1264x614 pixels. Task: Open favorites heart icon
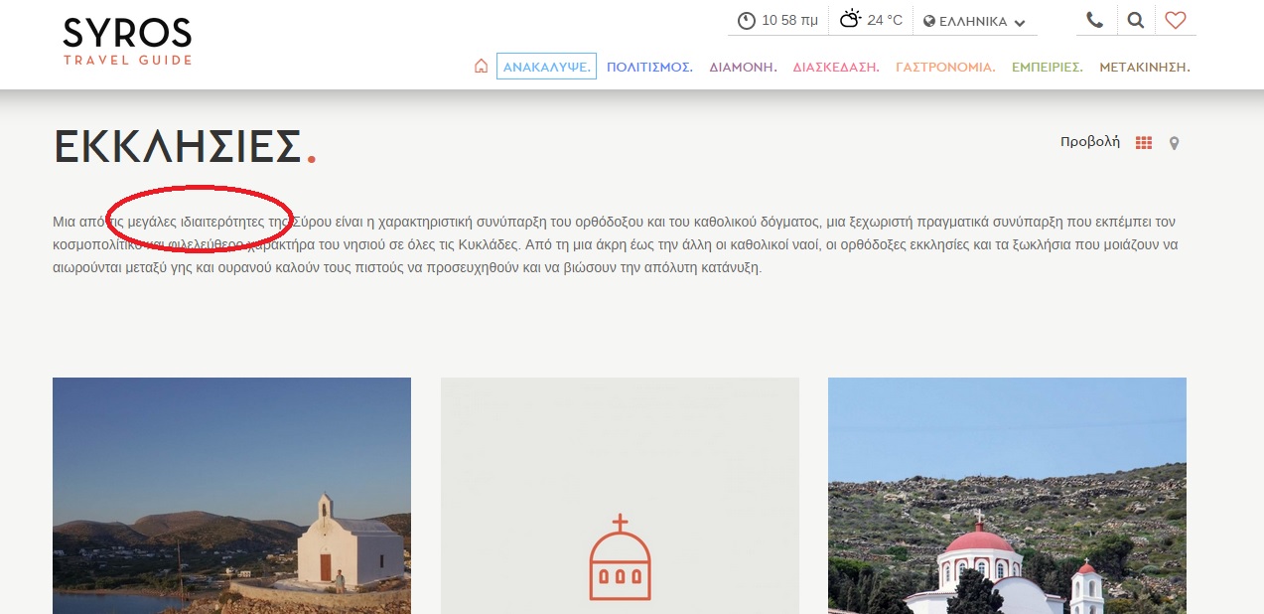tap(1176, 20)
